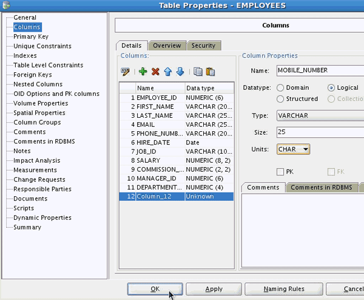
Task: Open Naming Rules dialog
Action: [x=284, y=289]
